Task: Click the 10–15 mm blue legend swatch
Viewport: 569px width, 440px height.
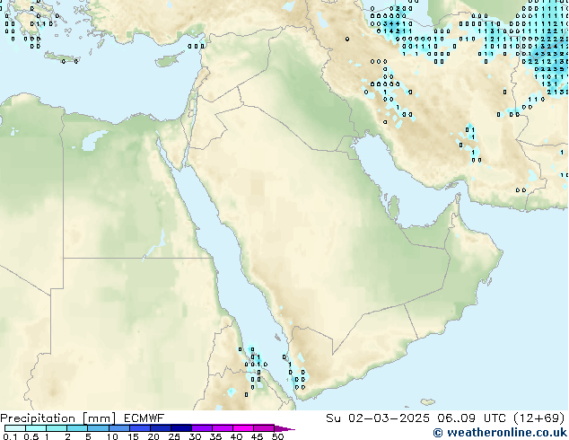Action: click(x=118, y=428)
